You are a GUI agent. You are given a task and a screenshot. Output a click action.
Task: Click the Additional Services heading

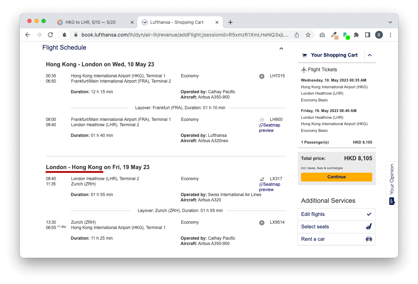(328, 201)
